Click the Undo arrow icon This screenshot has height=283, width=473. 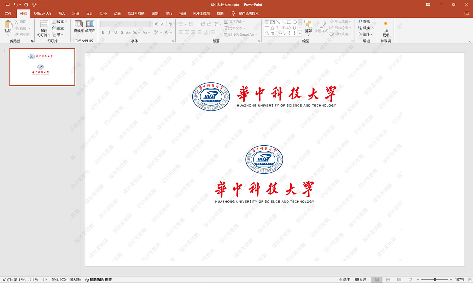(15, 4)
